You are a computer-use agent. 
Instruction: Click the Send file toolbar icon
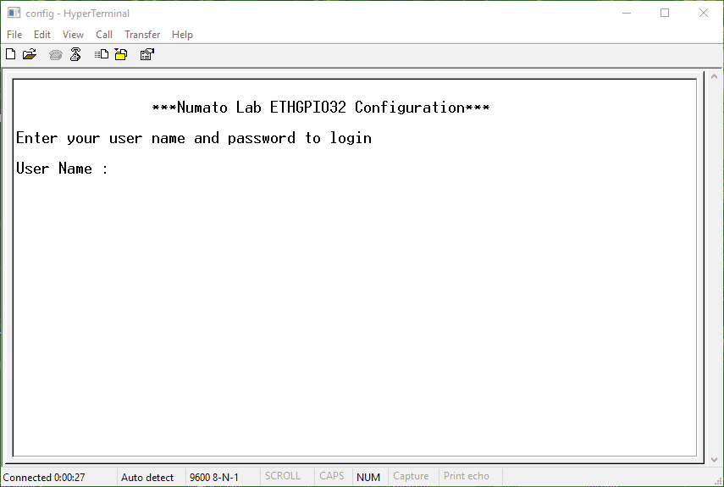click(x=102, y=55)
